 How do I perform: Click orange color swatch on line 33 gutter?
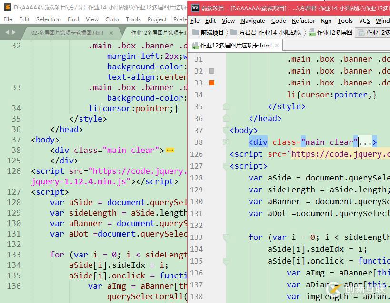click(211, 83)
